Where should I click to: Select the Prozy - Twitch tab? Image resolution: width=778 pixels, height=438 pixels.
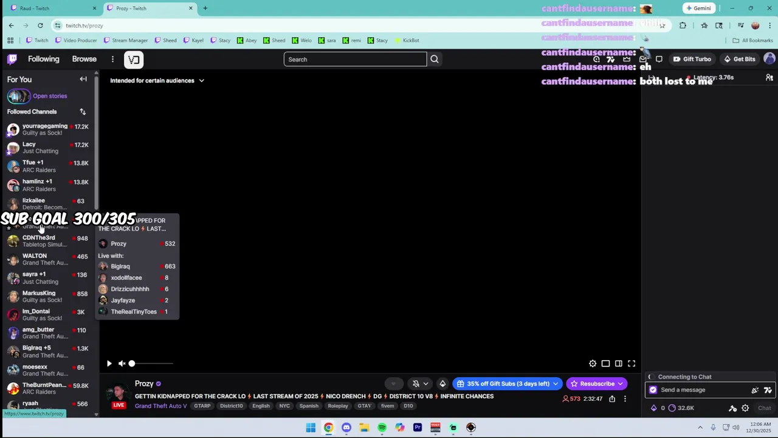click(x=149, y=9)
